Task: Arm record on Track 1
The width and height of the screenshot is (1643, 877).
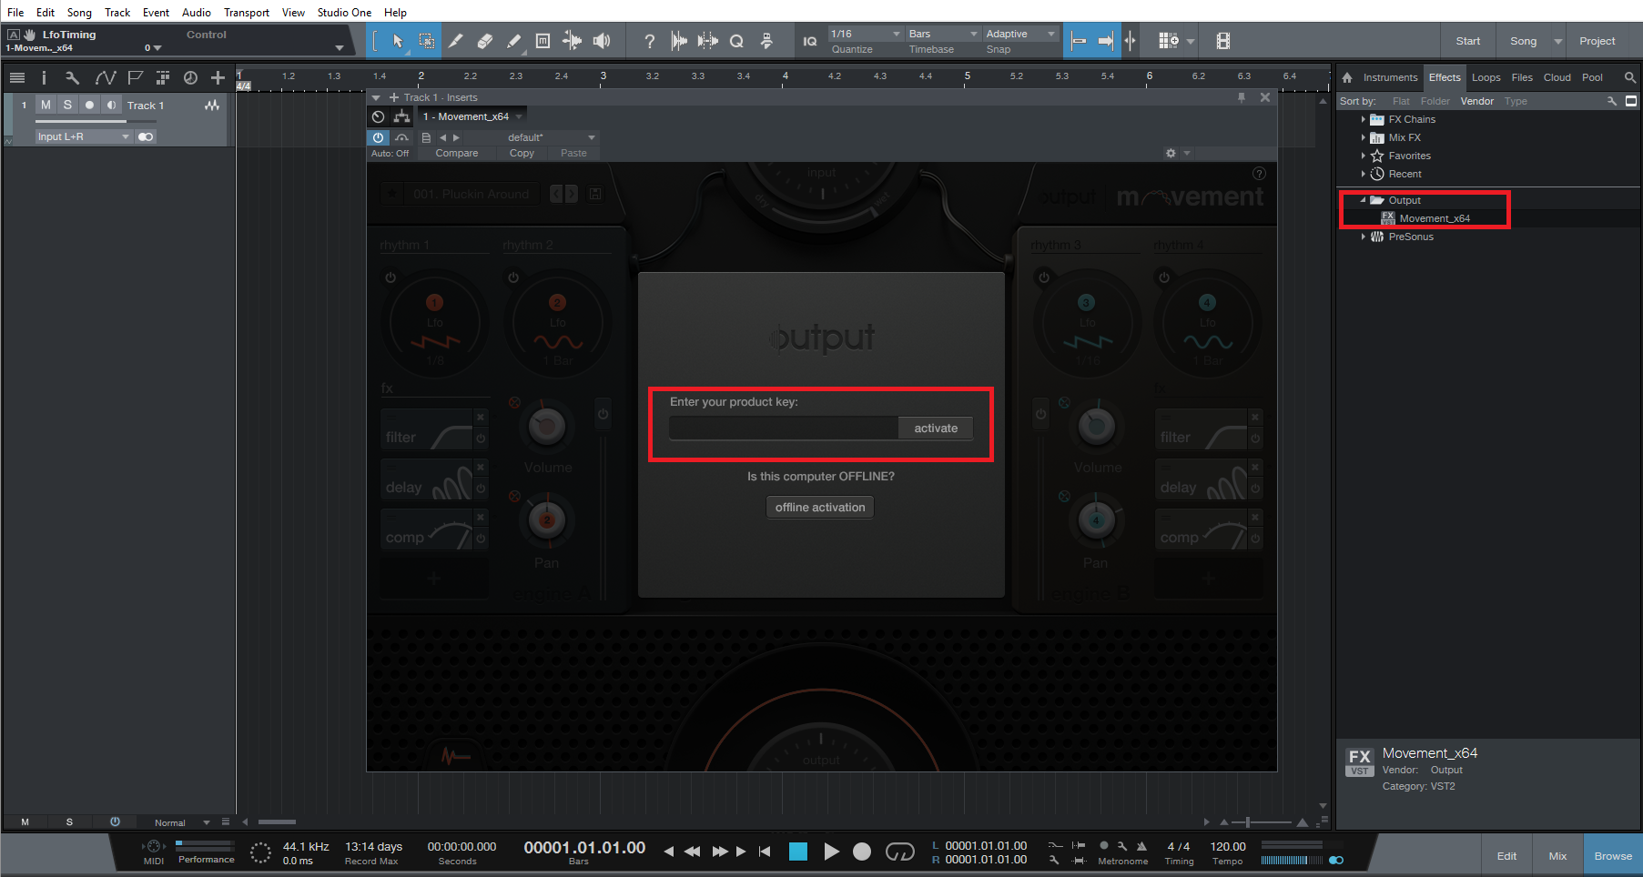Action: point(89,106)
